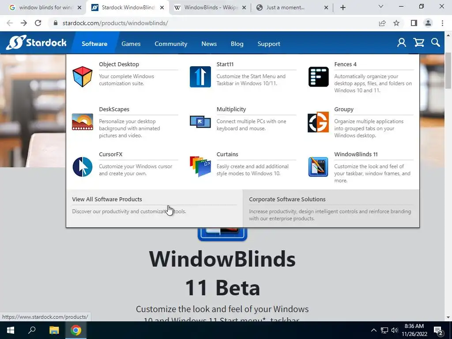
Task: Go to News section
Action: 209,44
